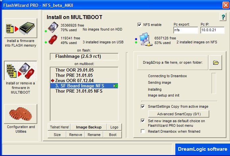Select 3. SF Board Image NFS row

tap(84, 86)
